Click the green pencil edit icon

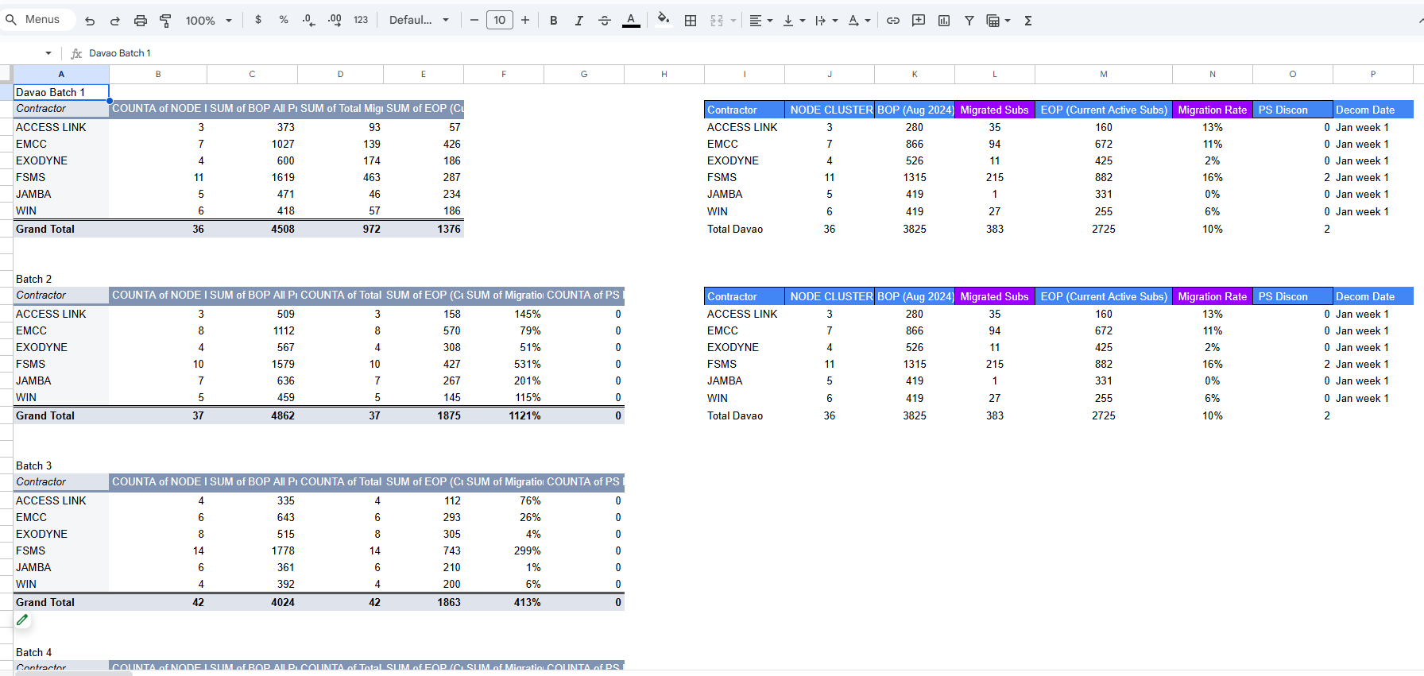[22, 620]
